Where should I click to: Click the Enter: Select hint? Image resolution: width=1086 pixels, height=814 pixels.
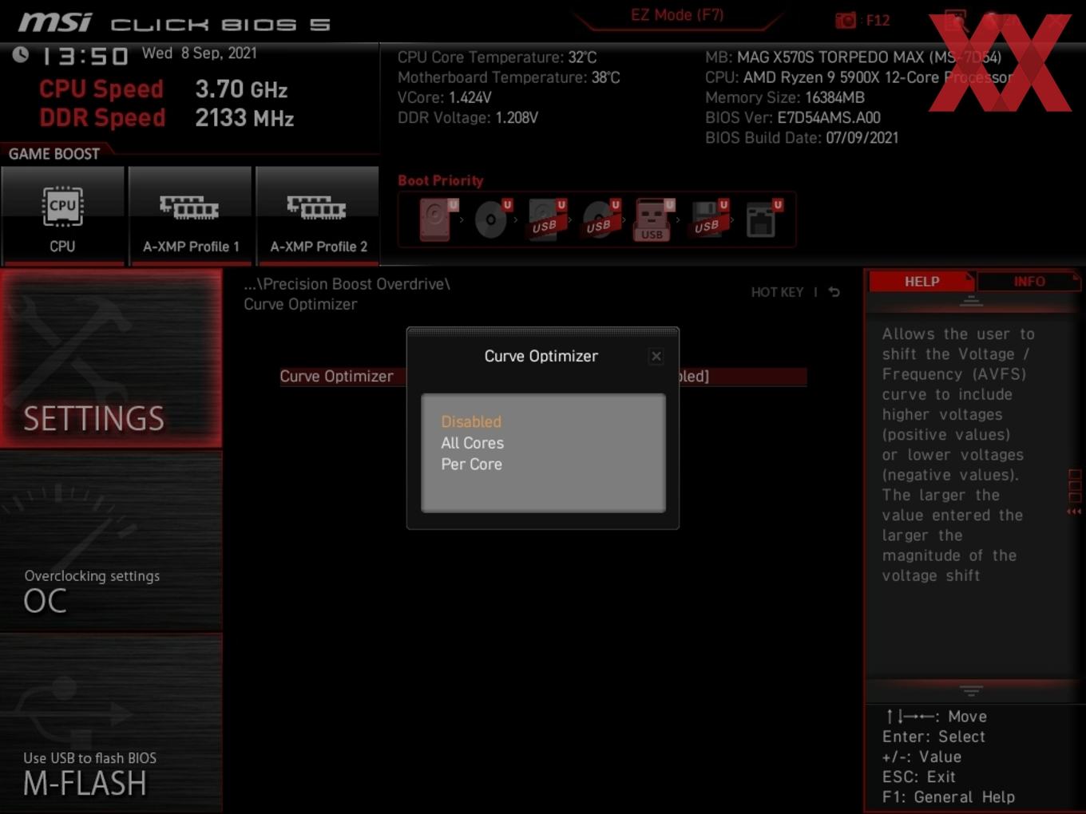(x=933, y=737)
